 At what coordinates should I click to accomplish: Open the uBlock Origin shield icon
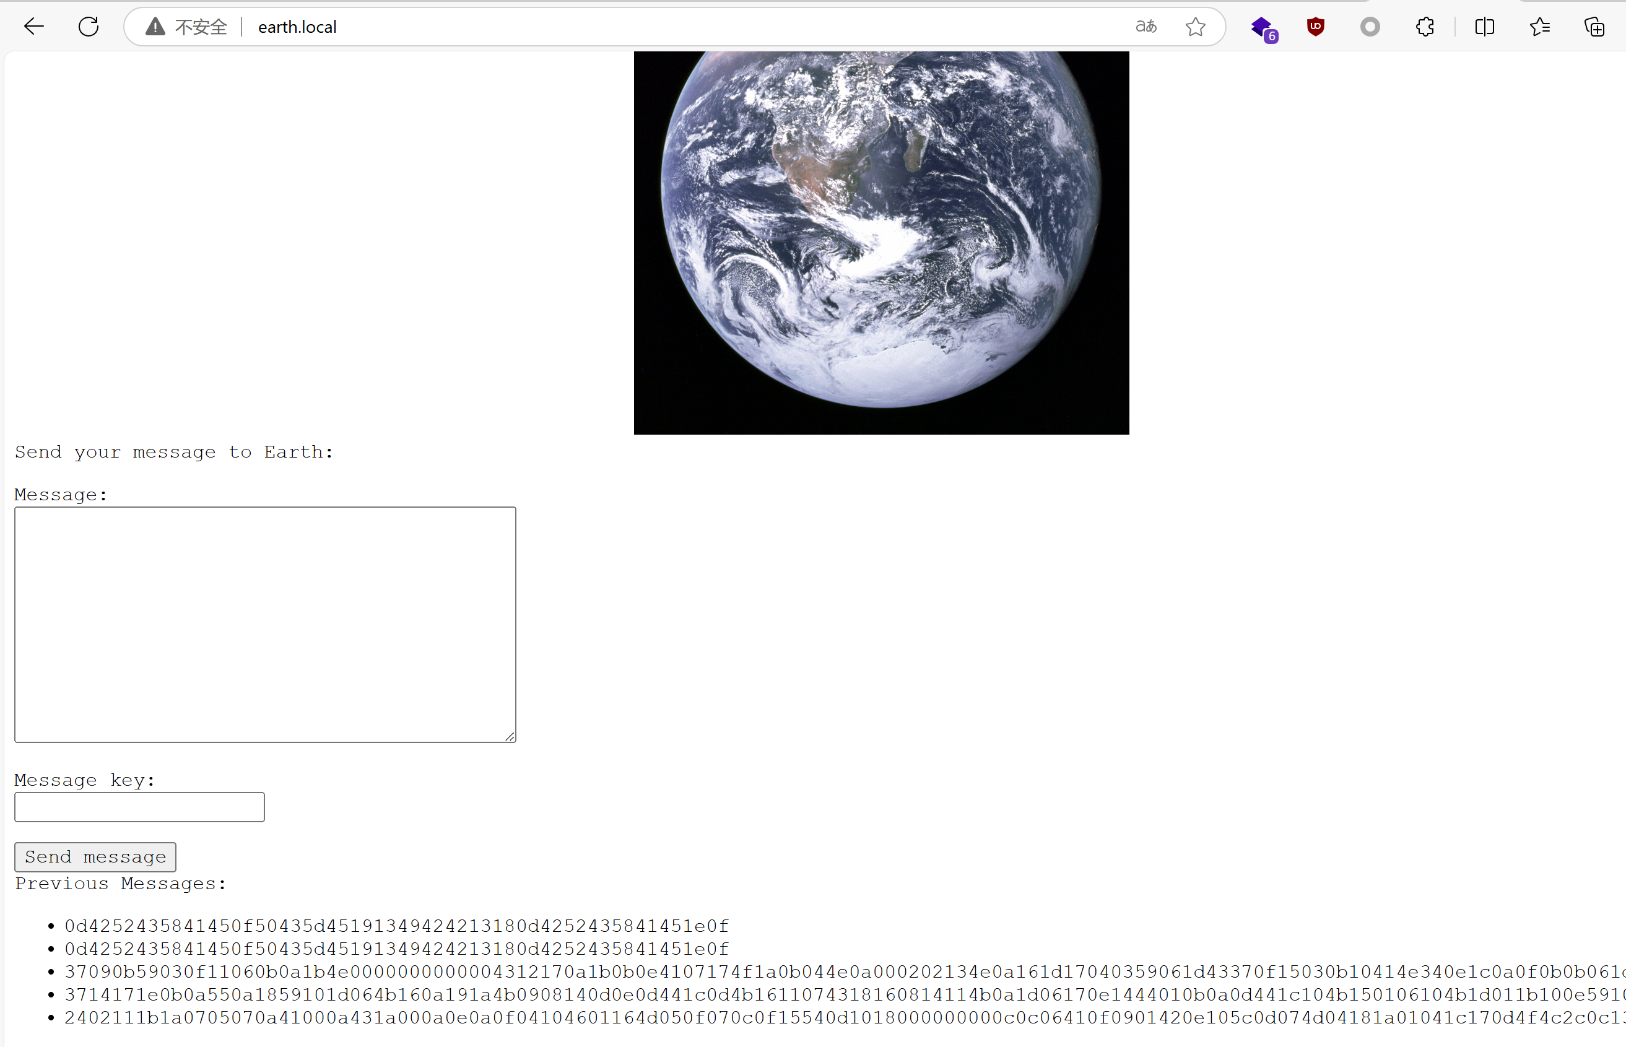coord(1315,27)
